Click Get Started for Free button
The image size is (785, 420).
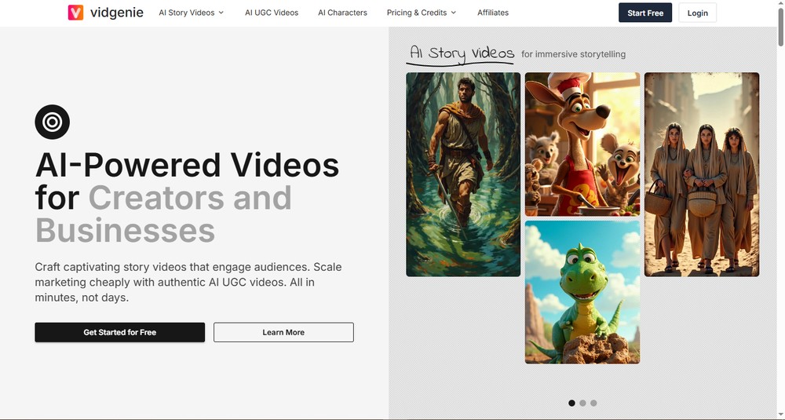[x=119, y=332]
